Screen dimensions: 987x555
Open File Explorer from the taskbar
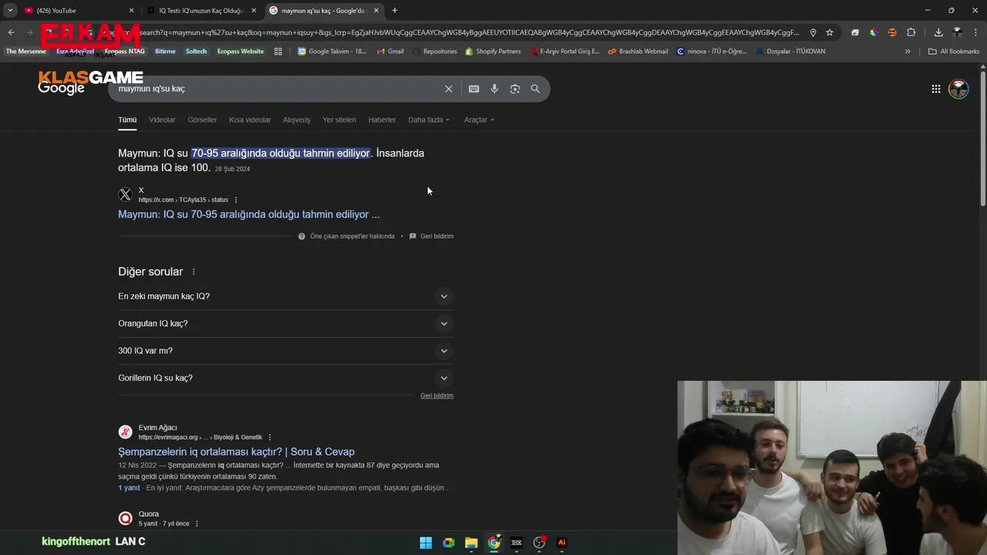pos(471,543)
